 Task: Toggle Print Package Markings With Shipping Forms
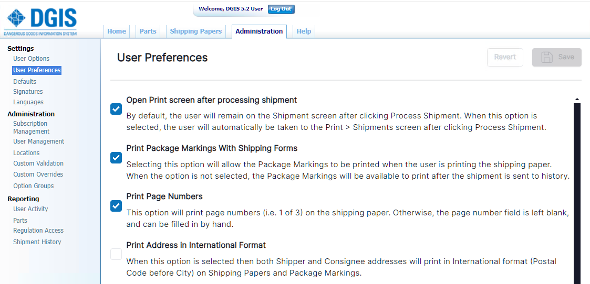[116, 158]
